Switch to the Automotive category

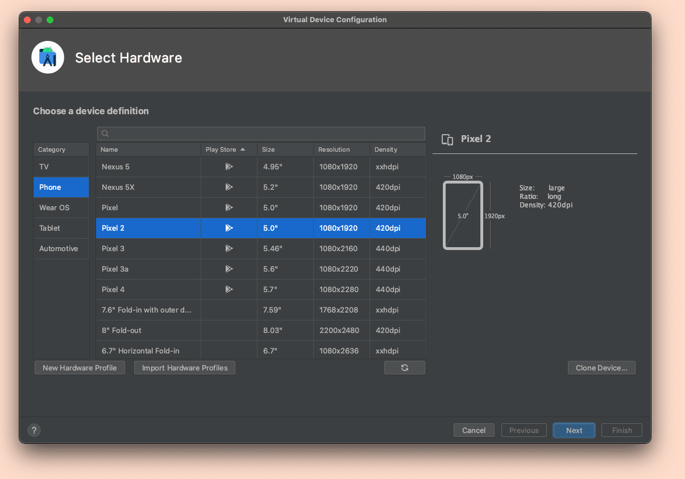click(61, 248)
